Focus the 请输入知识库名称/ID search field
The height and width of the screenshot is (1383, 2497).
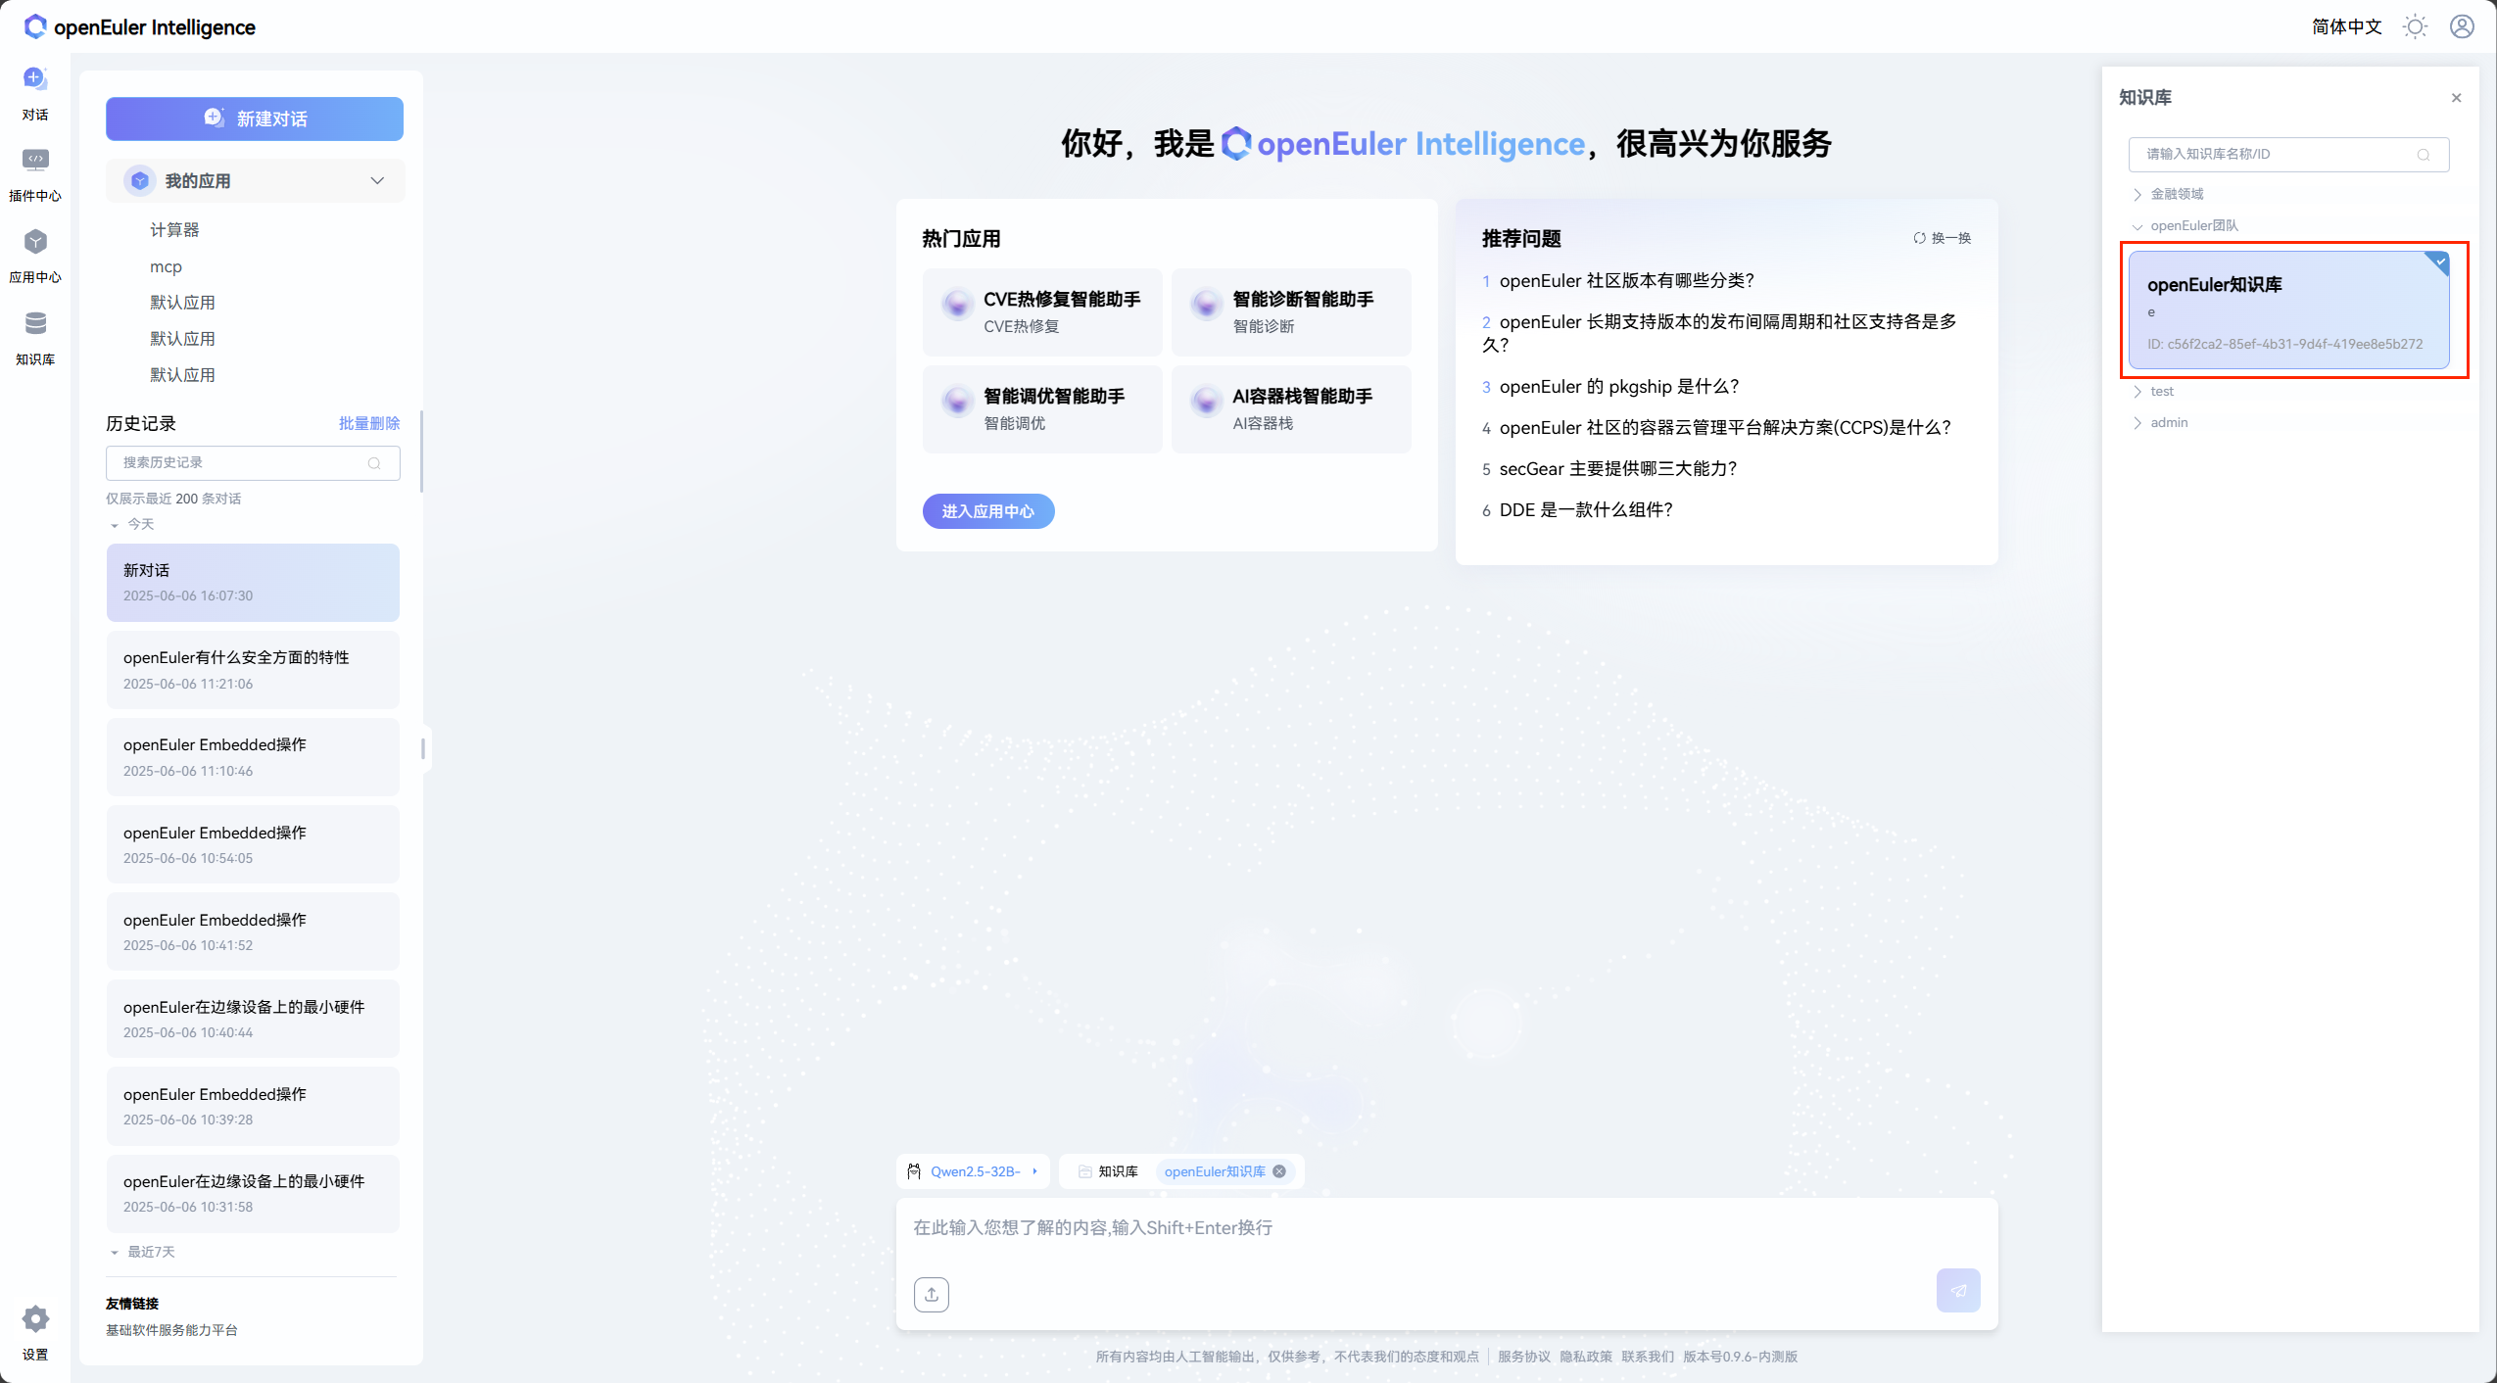click(2287, 155)
